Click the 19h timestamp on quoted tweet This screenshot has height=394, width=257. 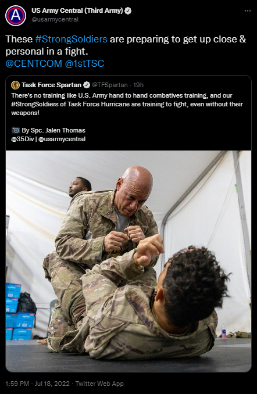click(x=138, y=85)
